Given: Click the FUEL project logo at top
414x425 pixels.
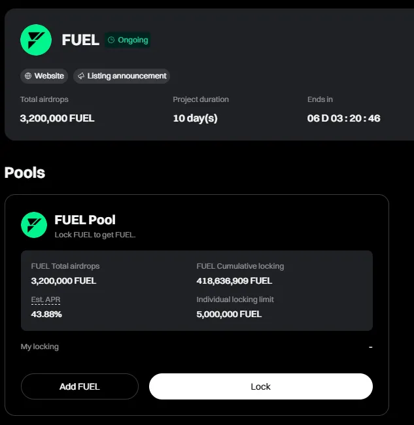Looking at the screenshot, I should 36,40.
